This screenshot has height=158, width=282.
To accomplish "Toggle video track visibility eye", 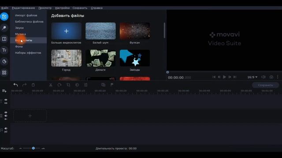I will [6, 112].
